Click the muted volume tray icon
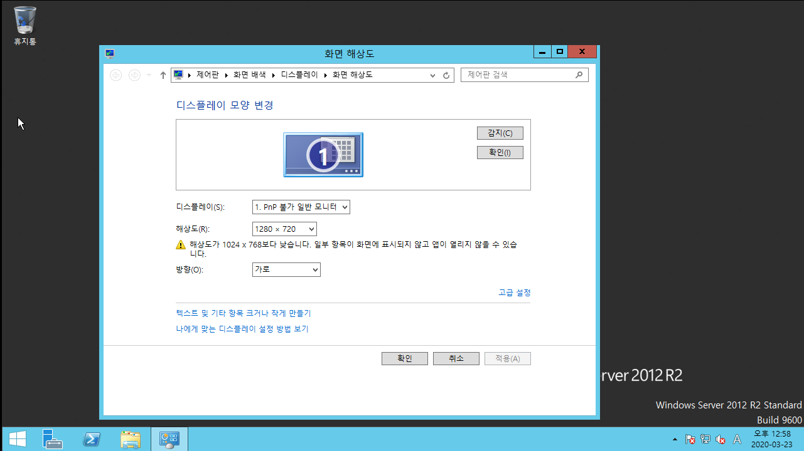 (x=721, y=440)
